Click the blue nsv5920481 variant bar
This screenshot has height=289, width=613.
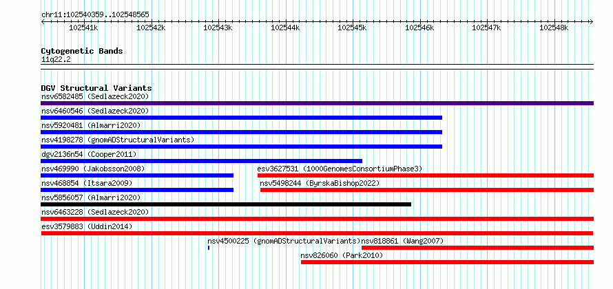click(242, 132)
